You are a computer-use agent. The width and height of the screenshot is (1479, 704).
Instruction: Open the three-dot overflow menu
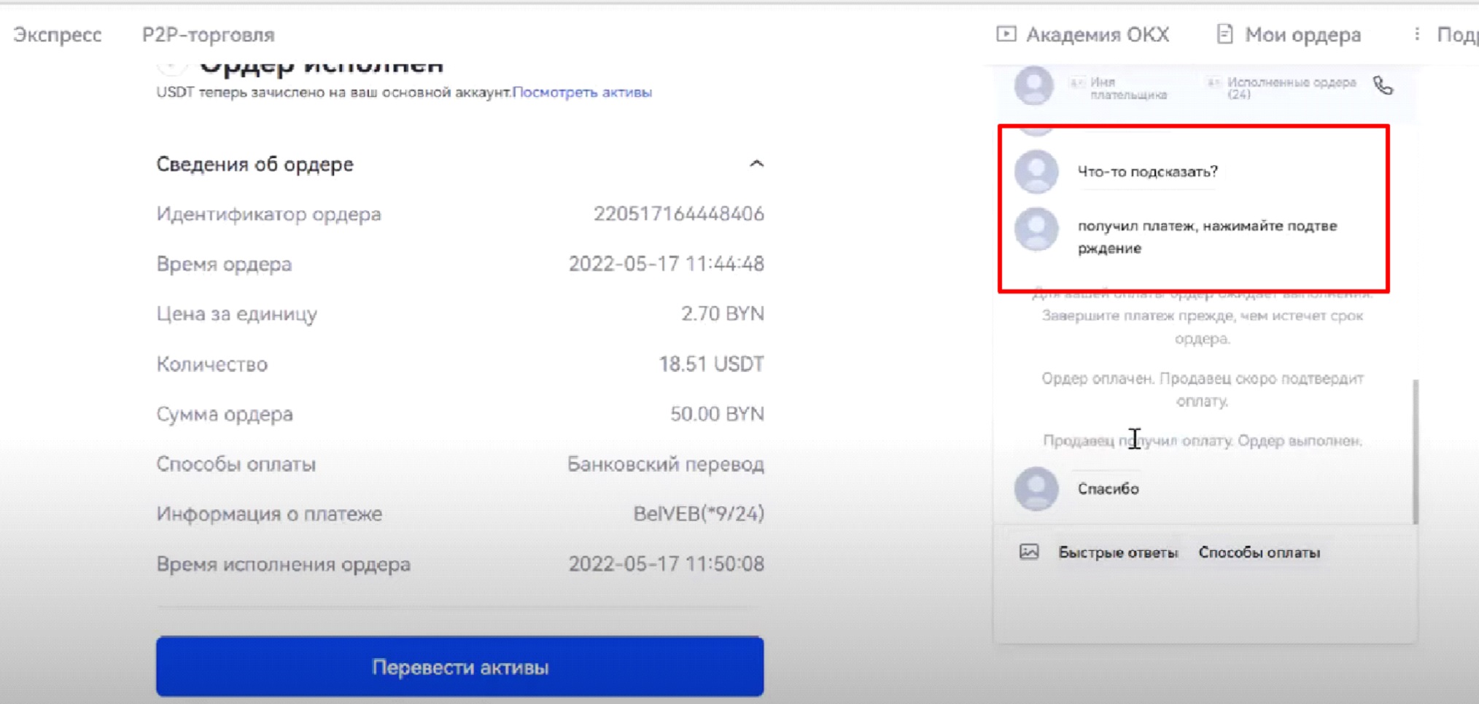coord(1416,34)
